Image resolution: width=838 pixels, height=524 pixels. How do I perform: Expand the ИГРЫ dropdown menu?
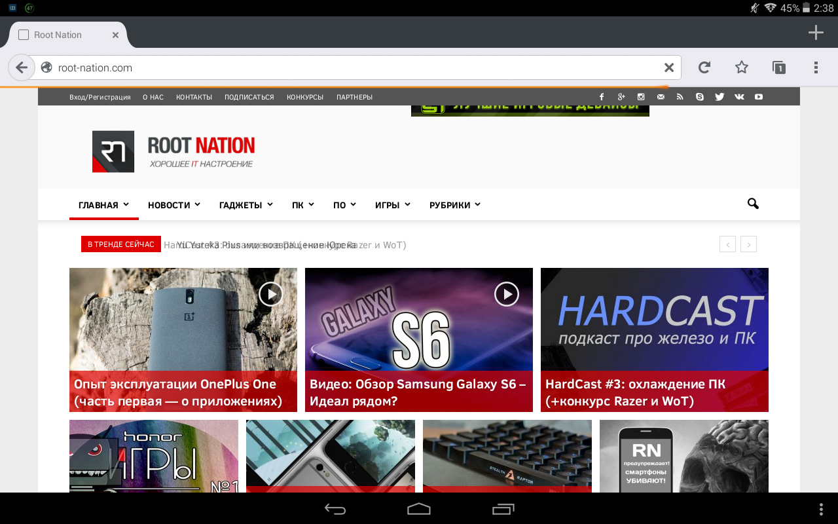[393, 205]
